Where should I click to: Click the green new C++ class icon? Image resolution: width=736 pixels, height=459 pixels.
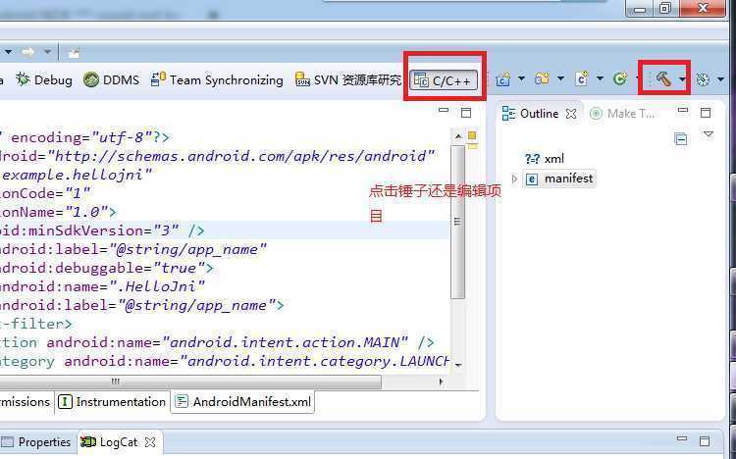point(620,78)
